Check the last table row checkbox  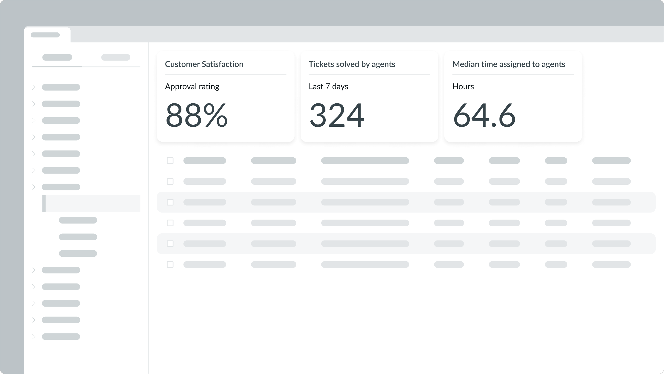click(x=170, y=264)
